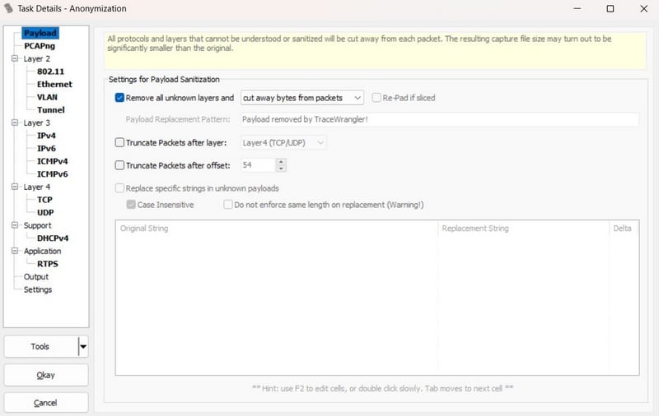The image size is (659, 416).
Task: Select the PCAPng tree item
Action: click(40, 46)
